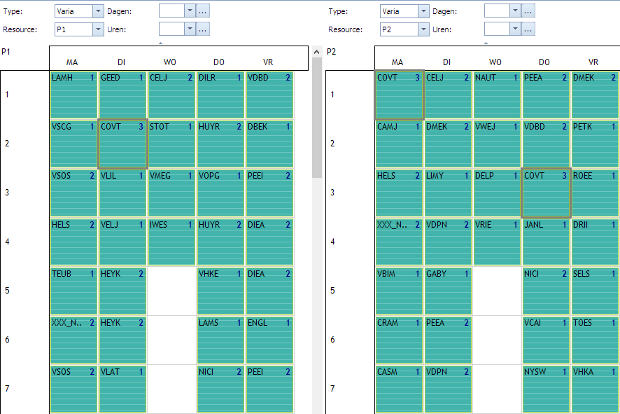
Task: Select the ENGL cell in the P1 timetable
Action: pyautogui.click(x=269, y=340)
